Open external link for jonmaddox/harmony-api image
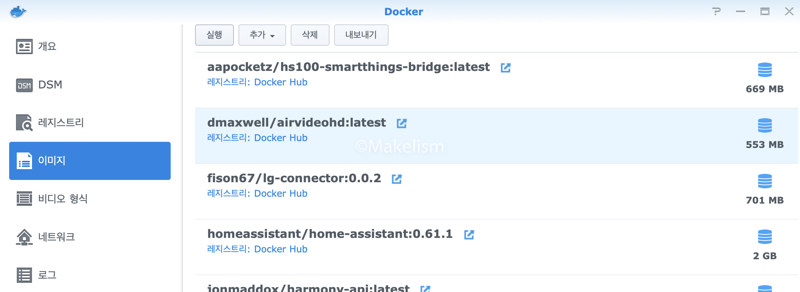This screenshot has height=292, width=800. [x=425, y=289]
